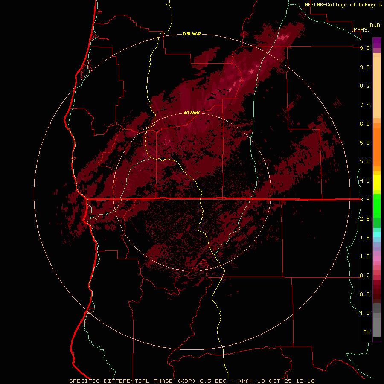Click the 3.4 value on the color scale
Viewport: 384px width, 384px height.
365,200
